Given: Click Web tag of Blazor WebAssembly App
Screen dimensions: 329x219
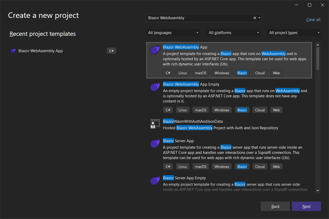Looking at the screenshot, I should click(276, 73).
